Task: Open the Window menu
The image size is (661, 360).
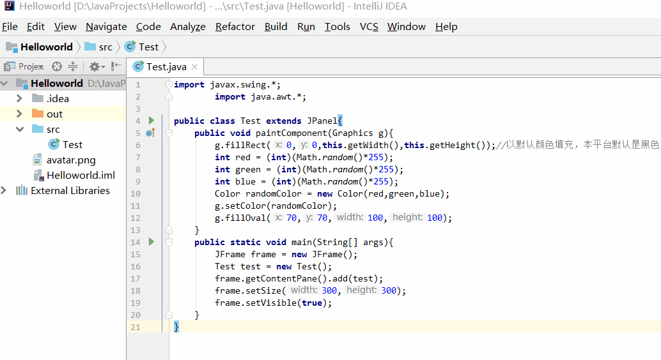Action: (x=407, y=27)
